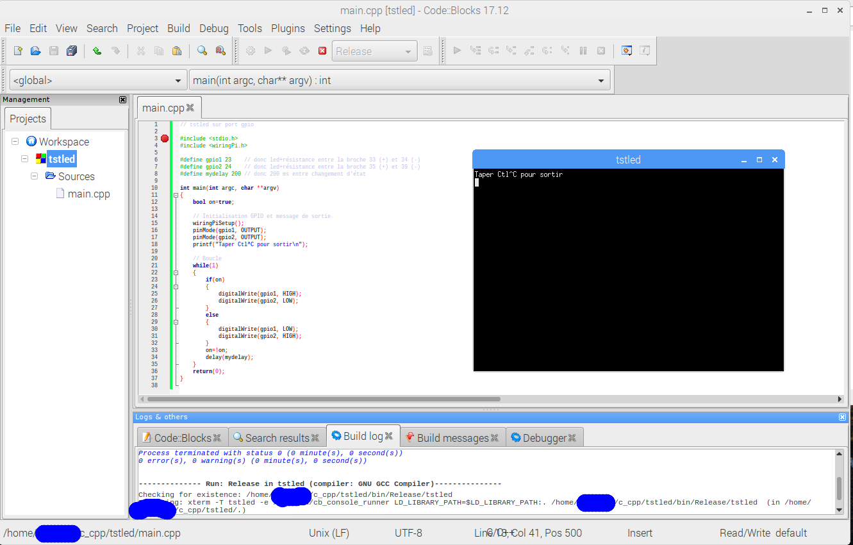Viewport: 853px width, 545px height.
Task: Select main.cpp in the project tree
Action: pos(88,194)
